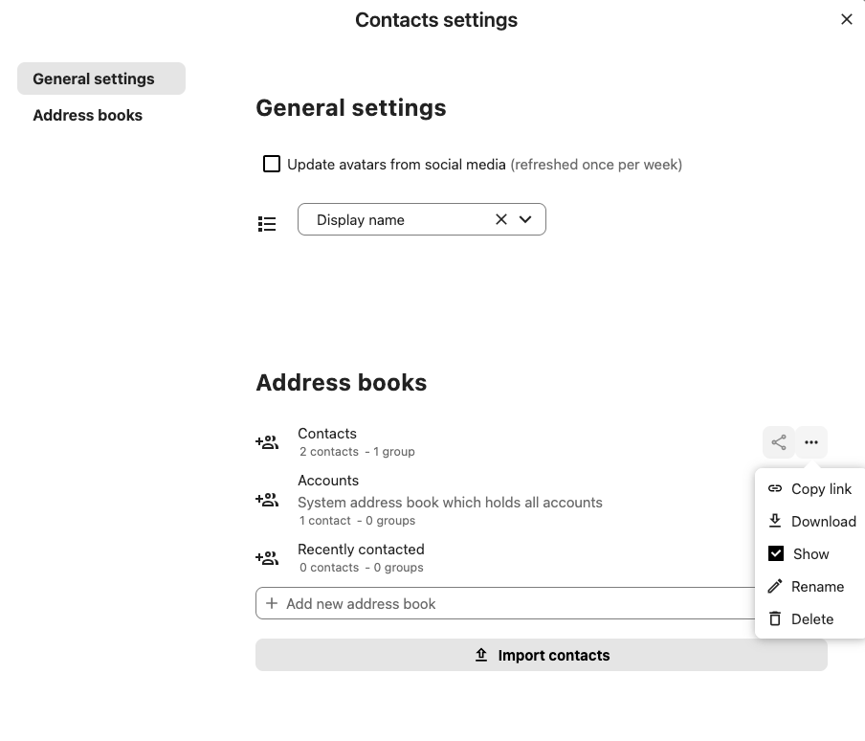
Task: Click the add-contact icon beside Accounts
Action: (267, 500)
